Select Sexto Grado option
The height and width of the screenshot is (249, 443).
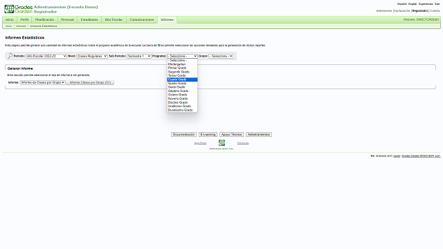[182, 87]
